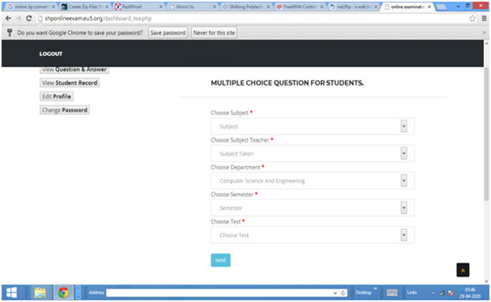Expand the Choose Subject dropdown
This screenshot has height=302, width=491.
pos(312,126)
